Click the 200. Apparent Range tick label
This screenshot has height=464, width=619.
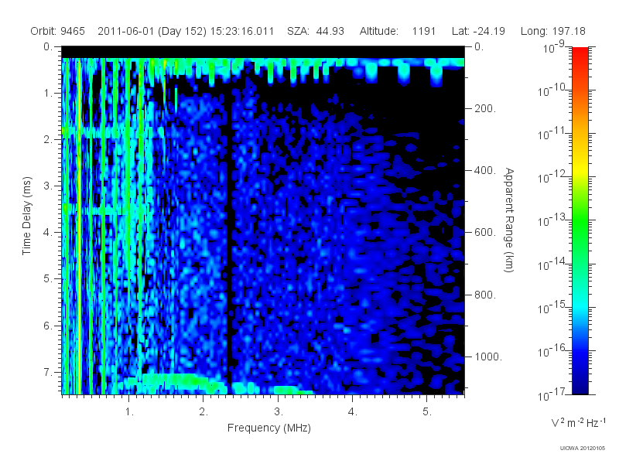485,108
